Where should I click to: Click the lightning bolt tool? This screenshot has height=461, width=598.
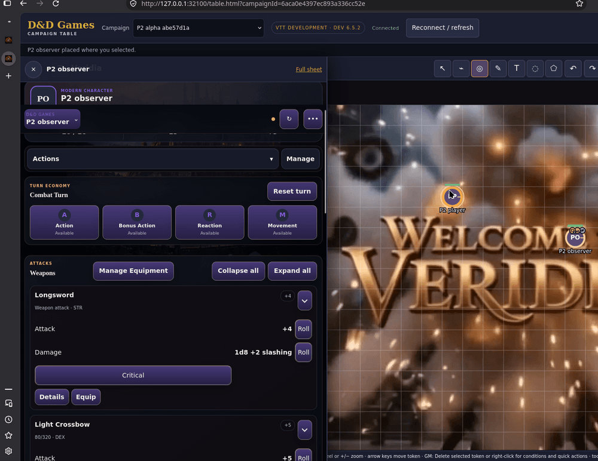click(461, 69)
